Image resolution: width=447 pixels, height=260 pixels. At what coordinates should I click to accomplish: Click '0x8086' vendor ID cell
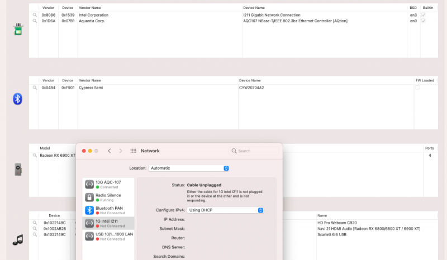pyautogui.click(x=49, y=15)
